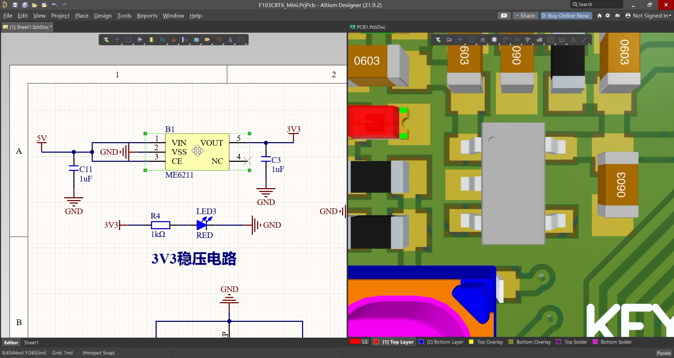
Task: Open the Design menu
Action: coord(103,15)
